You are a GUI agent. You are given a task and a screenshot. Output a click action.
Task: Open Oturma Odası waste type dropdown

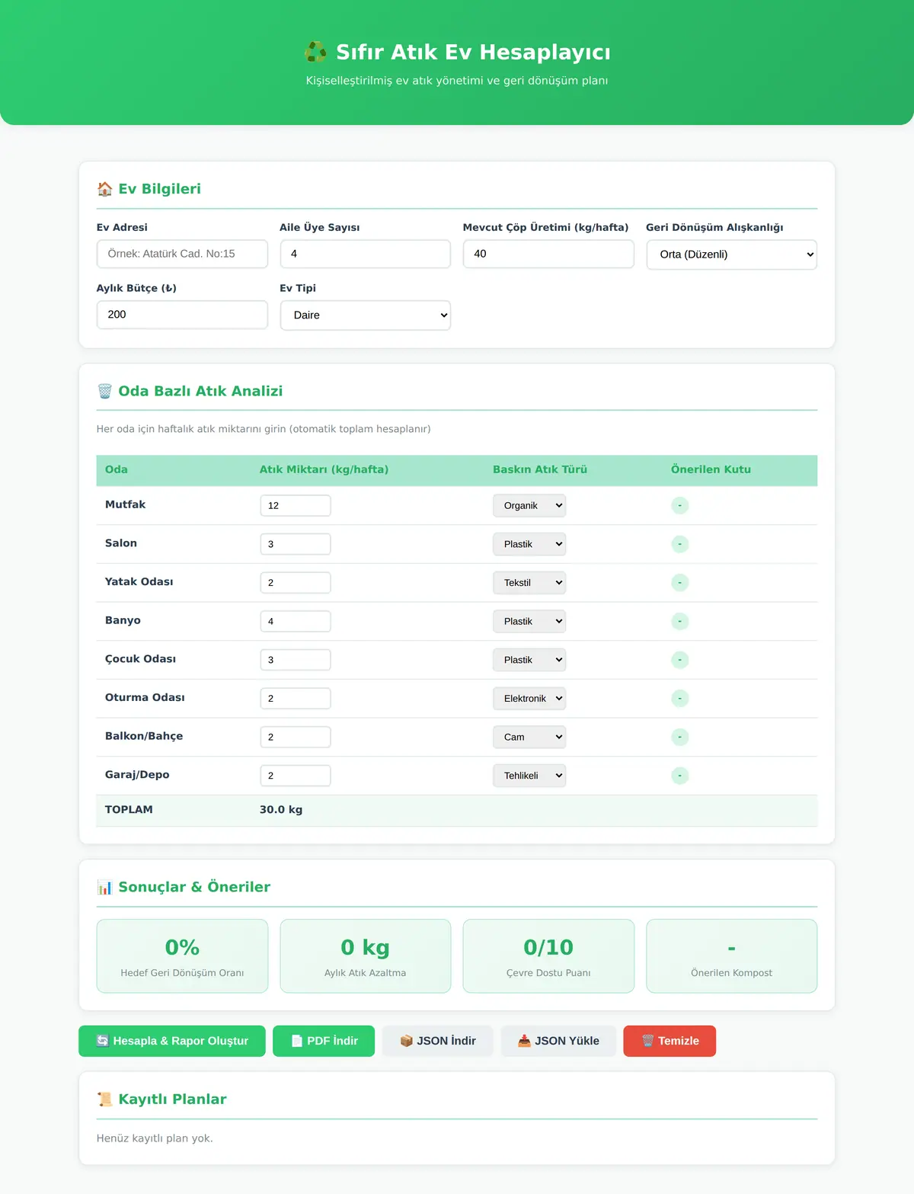(529, 699)
